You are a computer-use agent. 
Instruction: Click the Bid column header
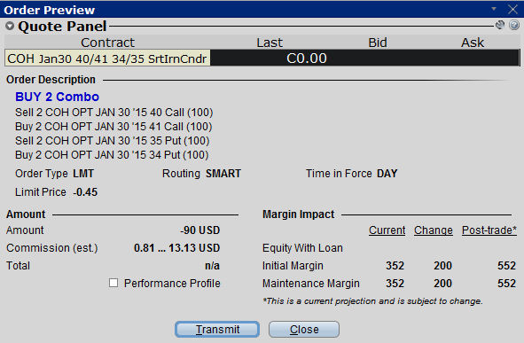(378, 43)
